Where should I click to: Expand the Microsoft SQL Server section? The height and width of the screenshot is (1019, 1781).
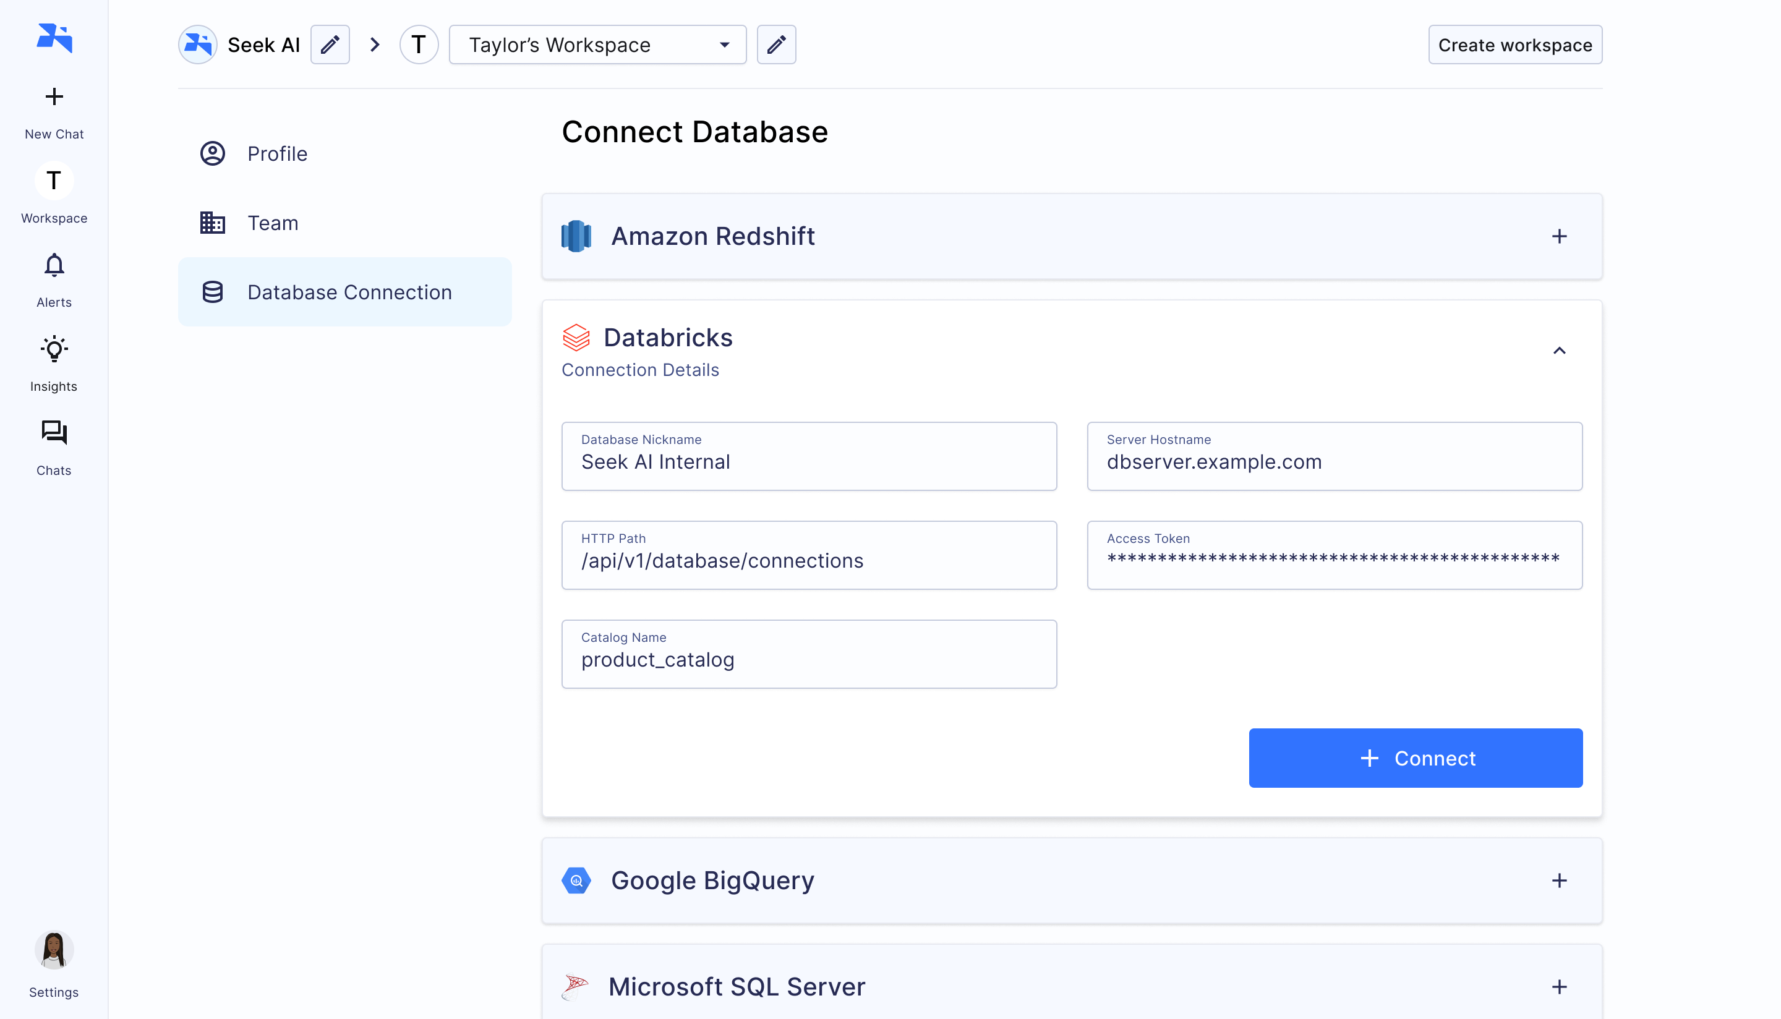1558,987
